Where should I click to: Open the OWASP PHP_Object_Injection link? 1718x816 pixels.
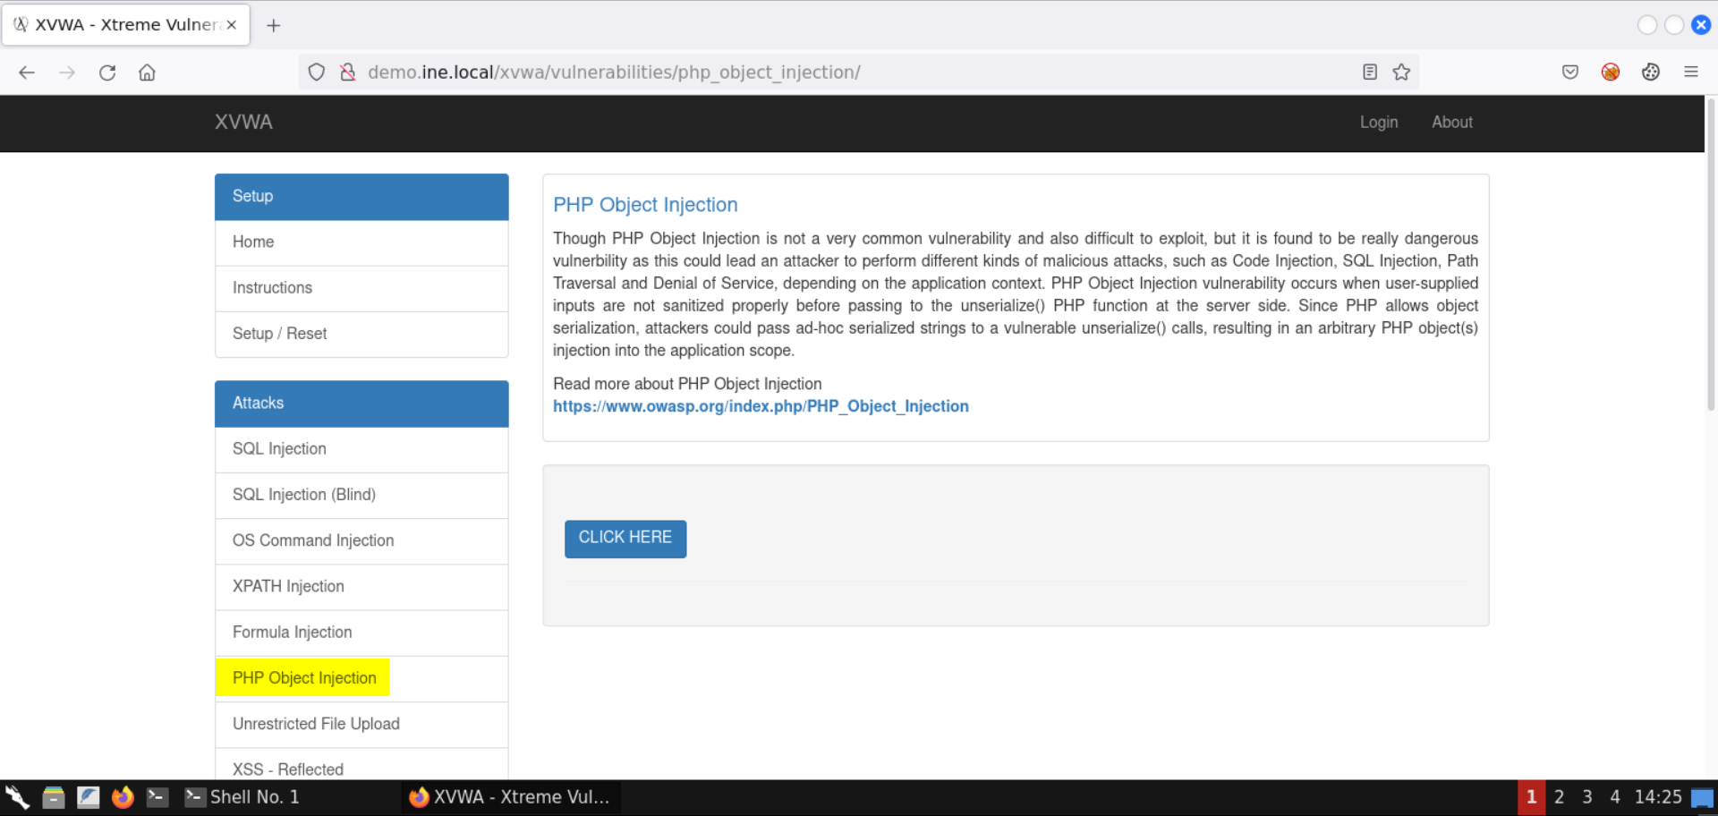pyautogui.click(x=760, y=406)
